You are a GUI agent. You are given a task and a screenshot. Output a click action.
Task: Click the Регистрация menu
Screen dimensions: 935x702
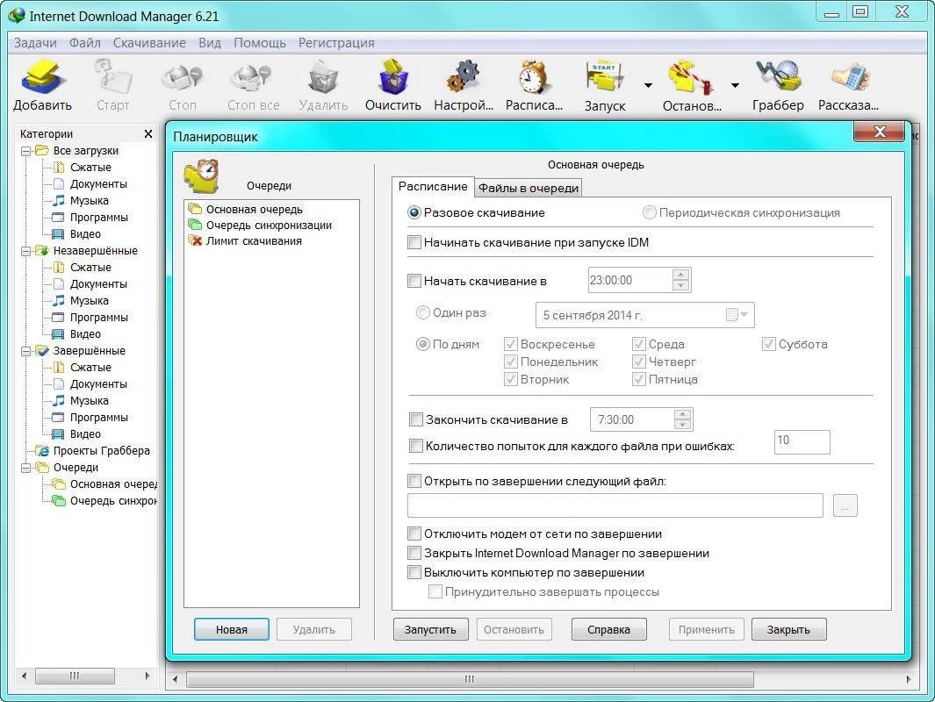click(x=336, y=43)
